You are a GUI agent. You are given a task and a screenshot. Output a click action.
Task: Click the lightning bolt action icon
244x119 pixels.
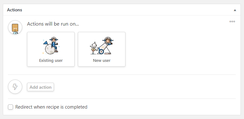coord(15,87)
